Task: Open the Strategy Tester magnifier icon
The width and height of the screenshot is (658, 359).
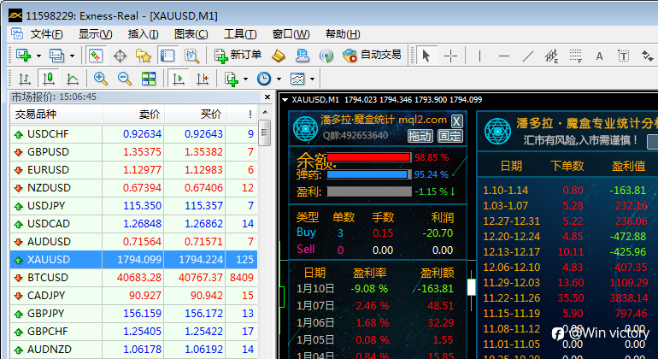Action: tap(191, 56)
